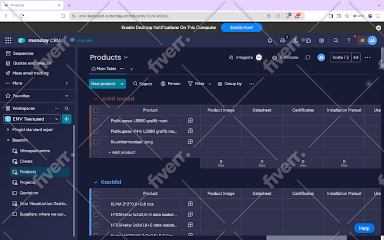Check the Pistikupesa: LS990 grafiit must row
384x240 pixels.
[96, 121]
